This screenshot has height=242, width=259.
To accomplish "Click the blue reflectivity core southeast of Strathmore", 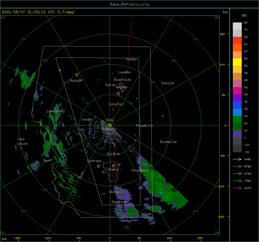I will (x=161, y=193).
